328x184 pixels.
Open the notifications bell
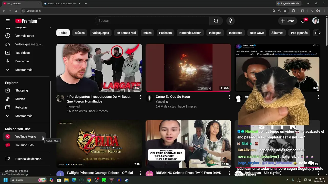(x=303, y=21)
